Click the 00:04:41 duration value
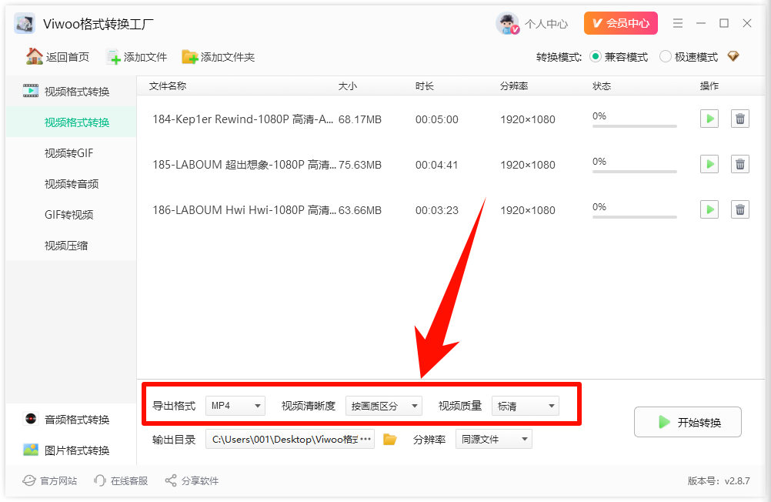The height and width of the screenshot is (502, 771). 436,164
